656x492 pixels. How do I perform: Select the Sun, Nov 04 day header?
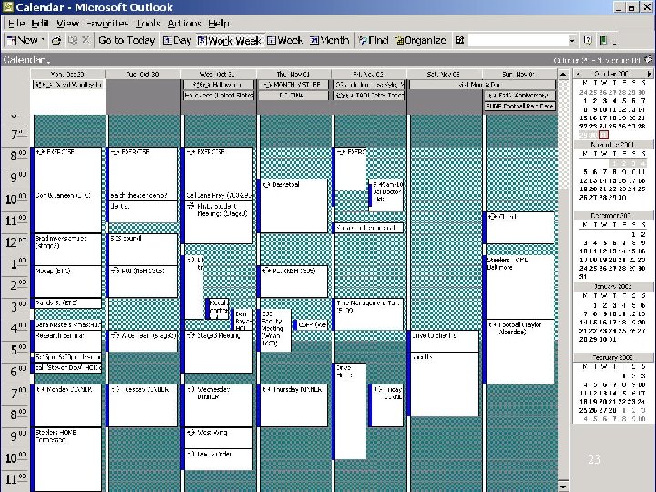tap(519, 74)
